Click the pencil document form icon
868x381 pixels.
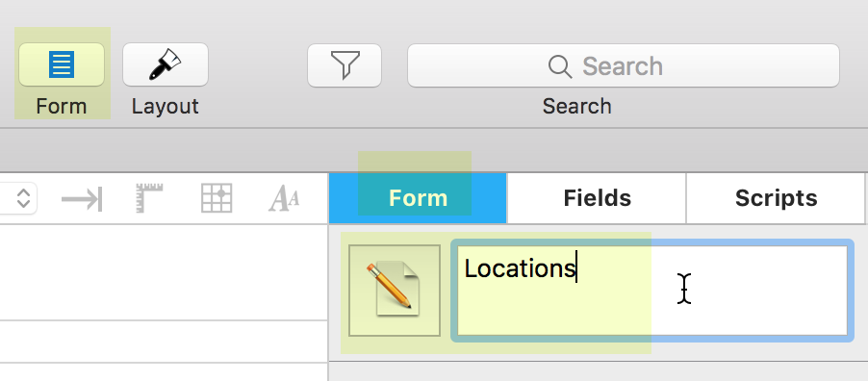(395, 291)
